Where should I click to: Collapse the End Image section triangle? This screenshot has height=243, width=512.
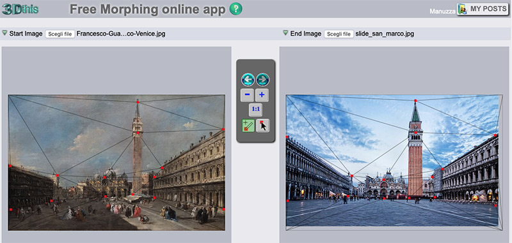tap(285, 33)
